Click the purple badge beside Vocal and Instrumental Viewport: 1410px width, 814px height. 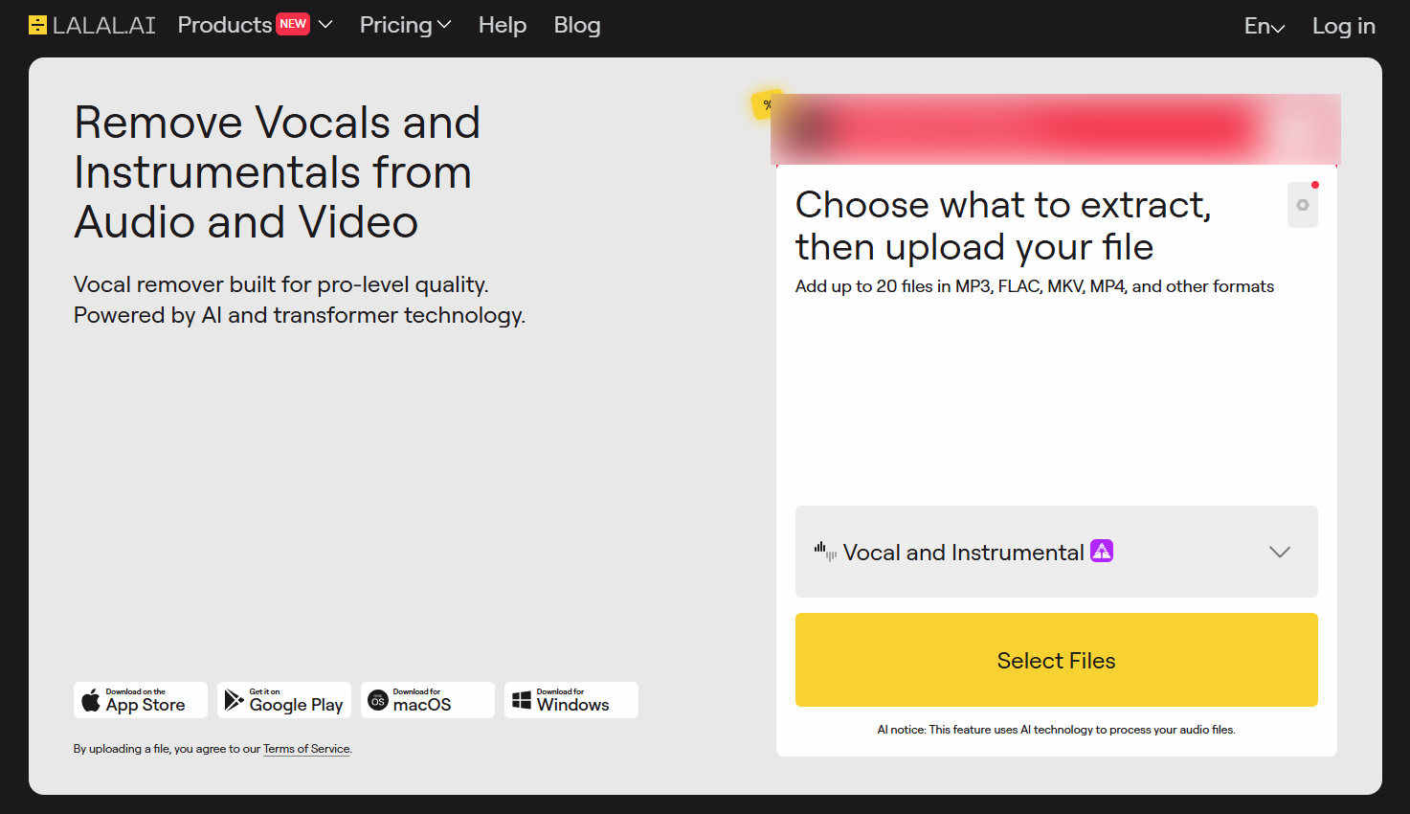click(x=1102, y=552)
